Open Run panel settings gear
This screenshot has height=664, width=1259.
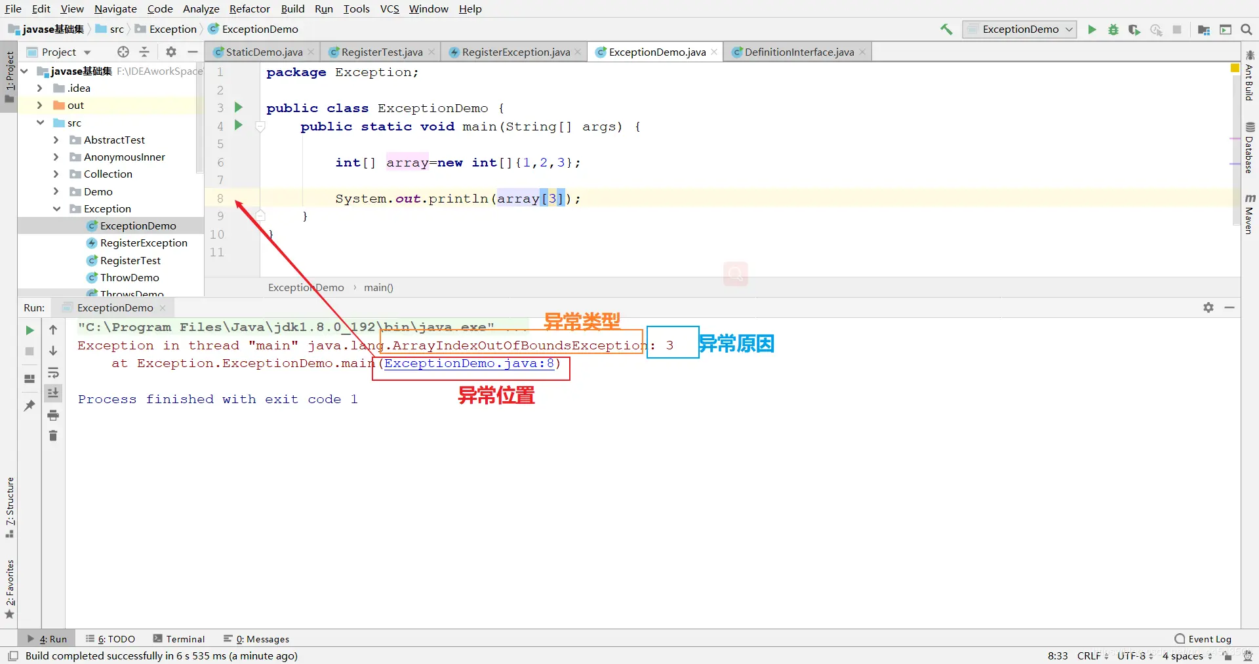click(x=1209, y=307)
